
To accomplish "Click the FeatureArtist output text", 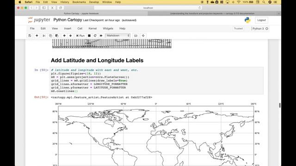I will point(102,97).
